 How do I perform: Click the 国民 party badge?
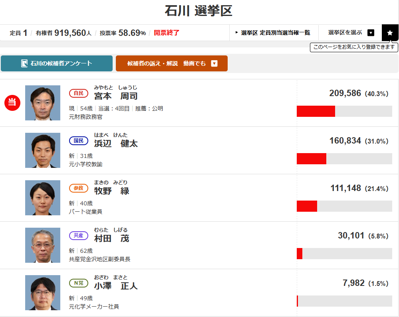point(79,141)
